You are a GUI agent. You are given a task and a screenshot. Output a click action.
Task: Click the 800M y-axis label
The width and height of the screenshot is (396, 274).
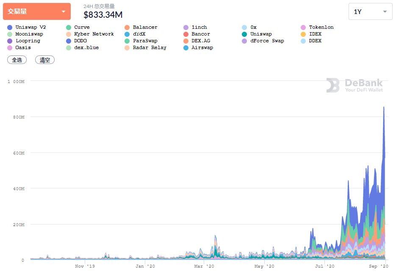click(x=19, y=117)
